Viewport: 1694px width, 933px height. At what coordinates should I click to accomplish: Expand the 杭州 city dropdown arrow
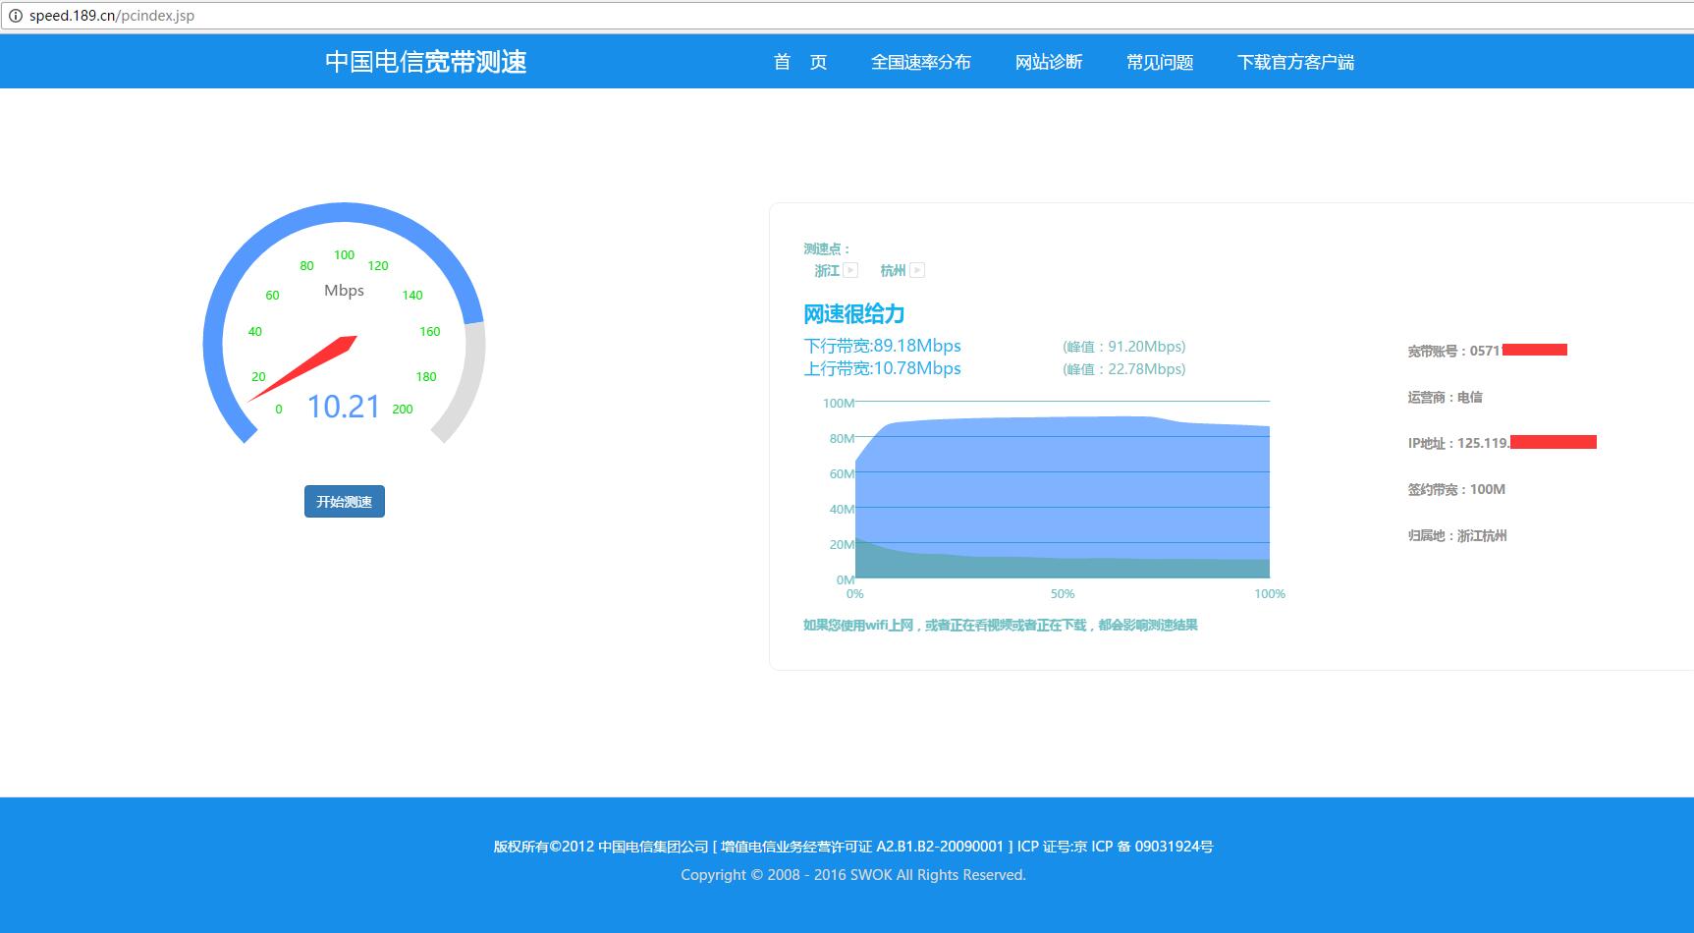[x=917, y=270]
